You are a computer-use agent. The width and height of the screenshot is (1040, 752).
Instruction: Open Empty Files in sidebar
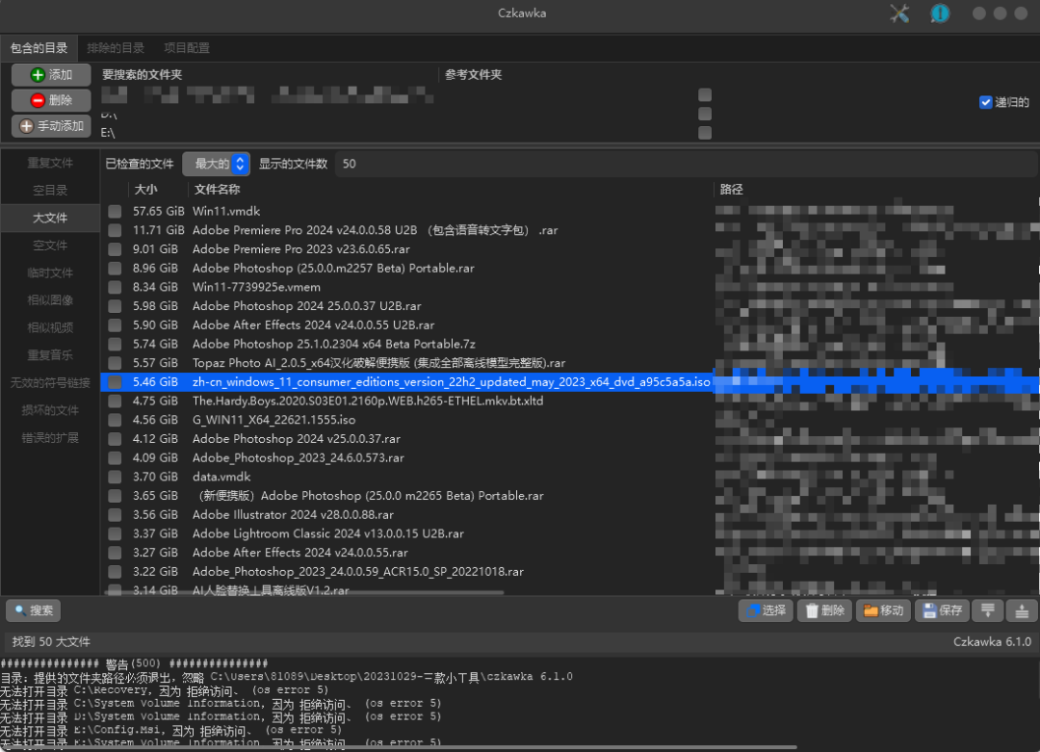pyautogui.click(x=50, y=246)
